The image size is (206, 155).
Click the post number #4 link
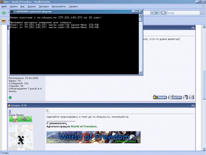193,106
